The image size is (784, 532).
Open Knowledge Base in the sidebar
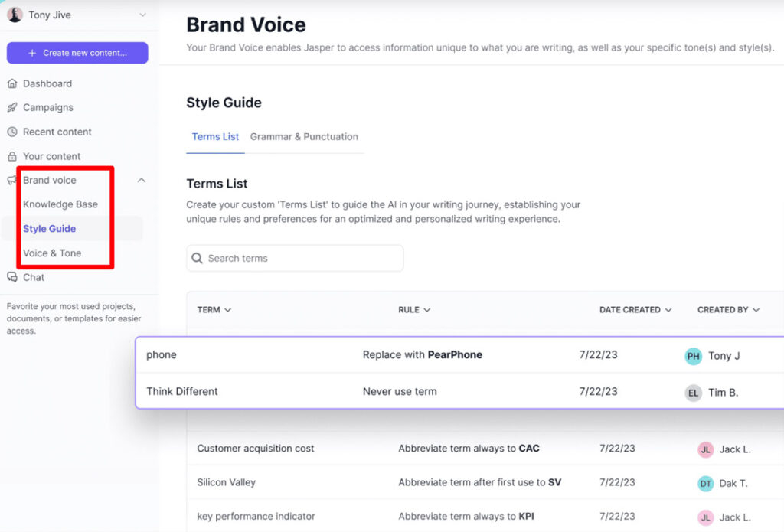(60, 204)
